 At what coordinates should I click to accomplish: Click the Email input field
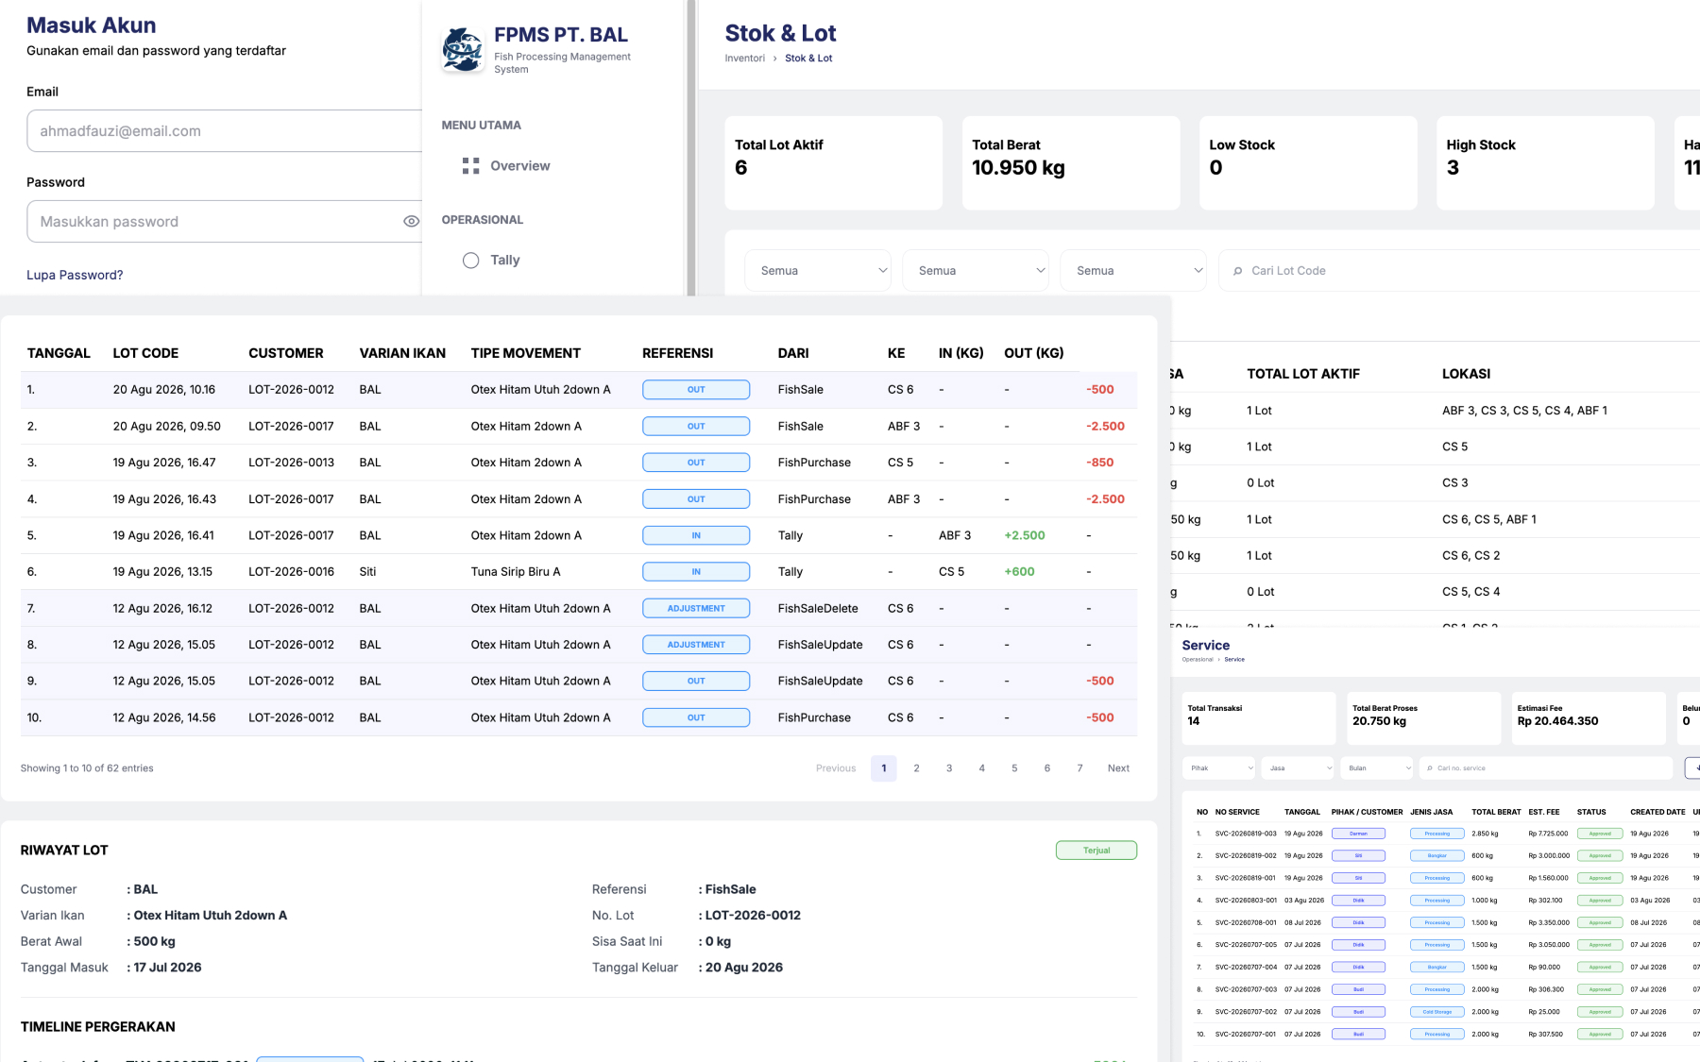[x=224, y=131]
